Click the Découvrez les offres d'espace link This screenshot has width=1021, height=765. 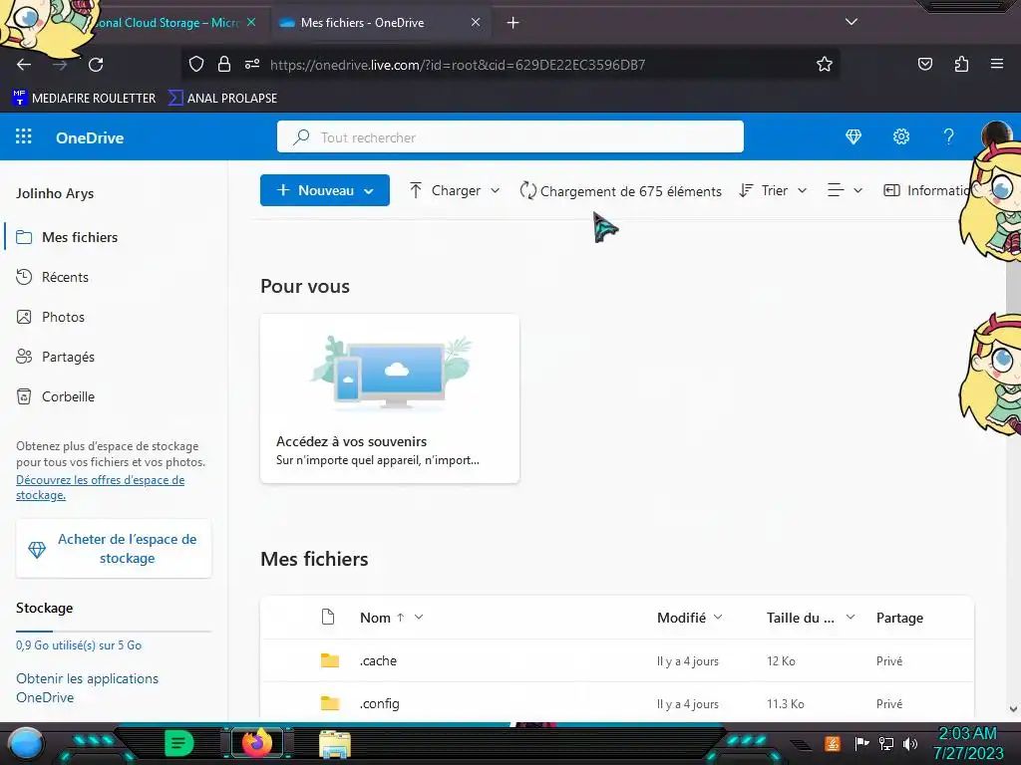click(x=101, y=487)
